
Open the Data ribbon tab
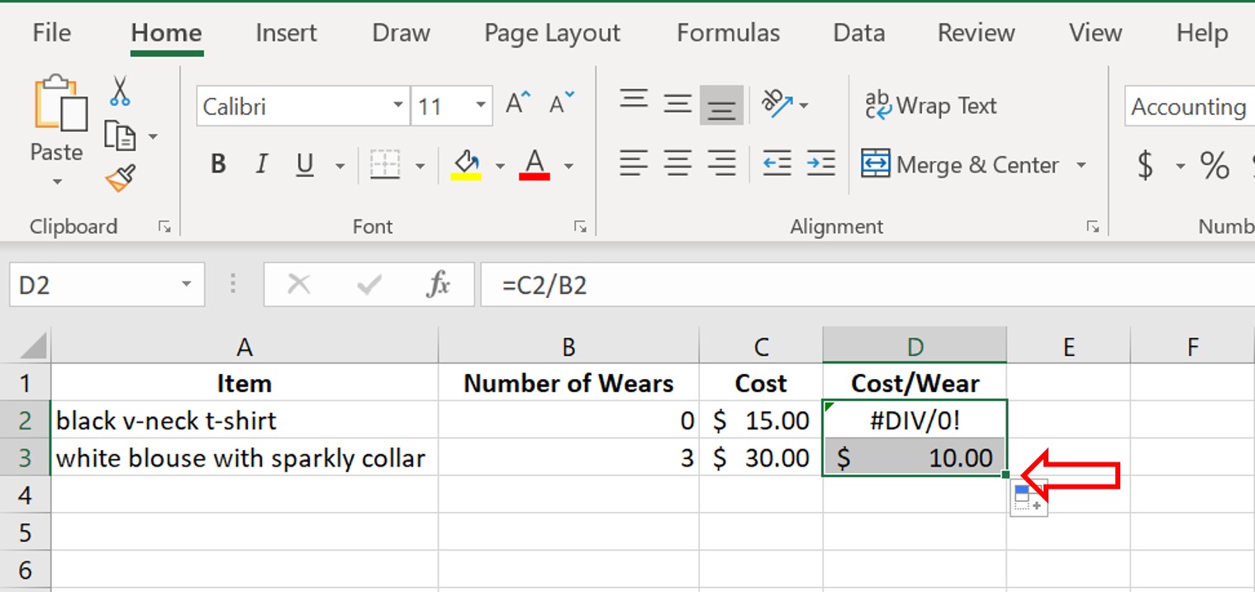[858, 33]
